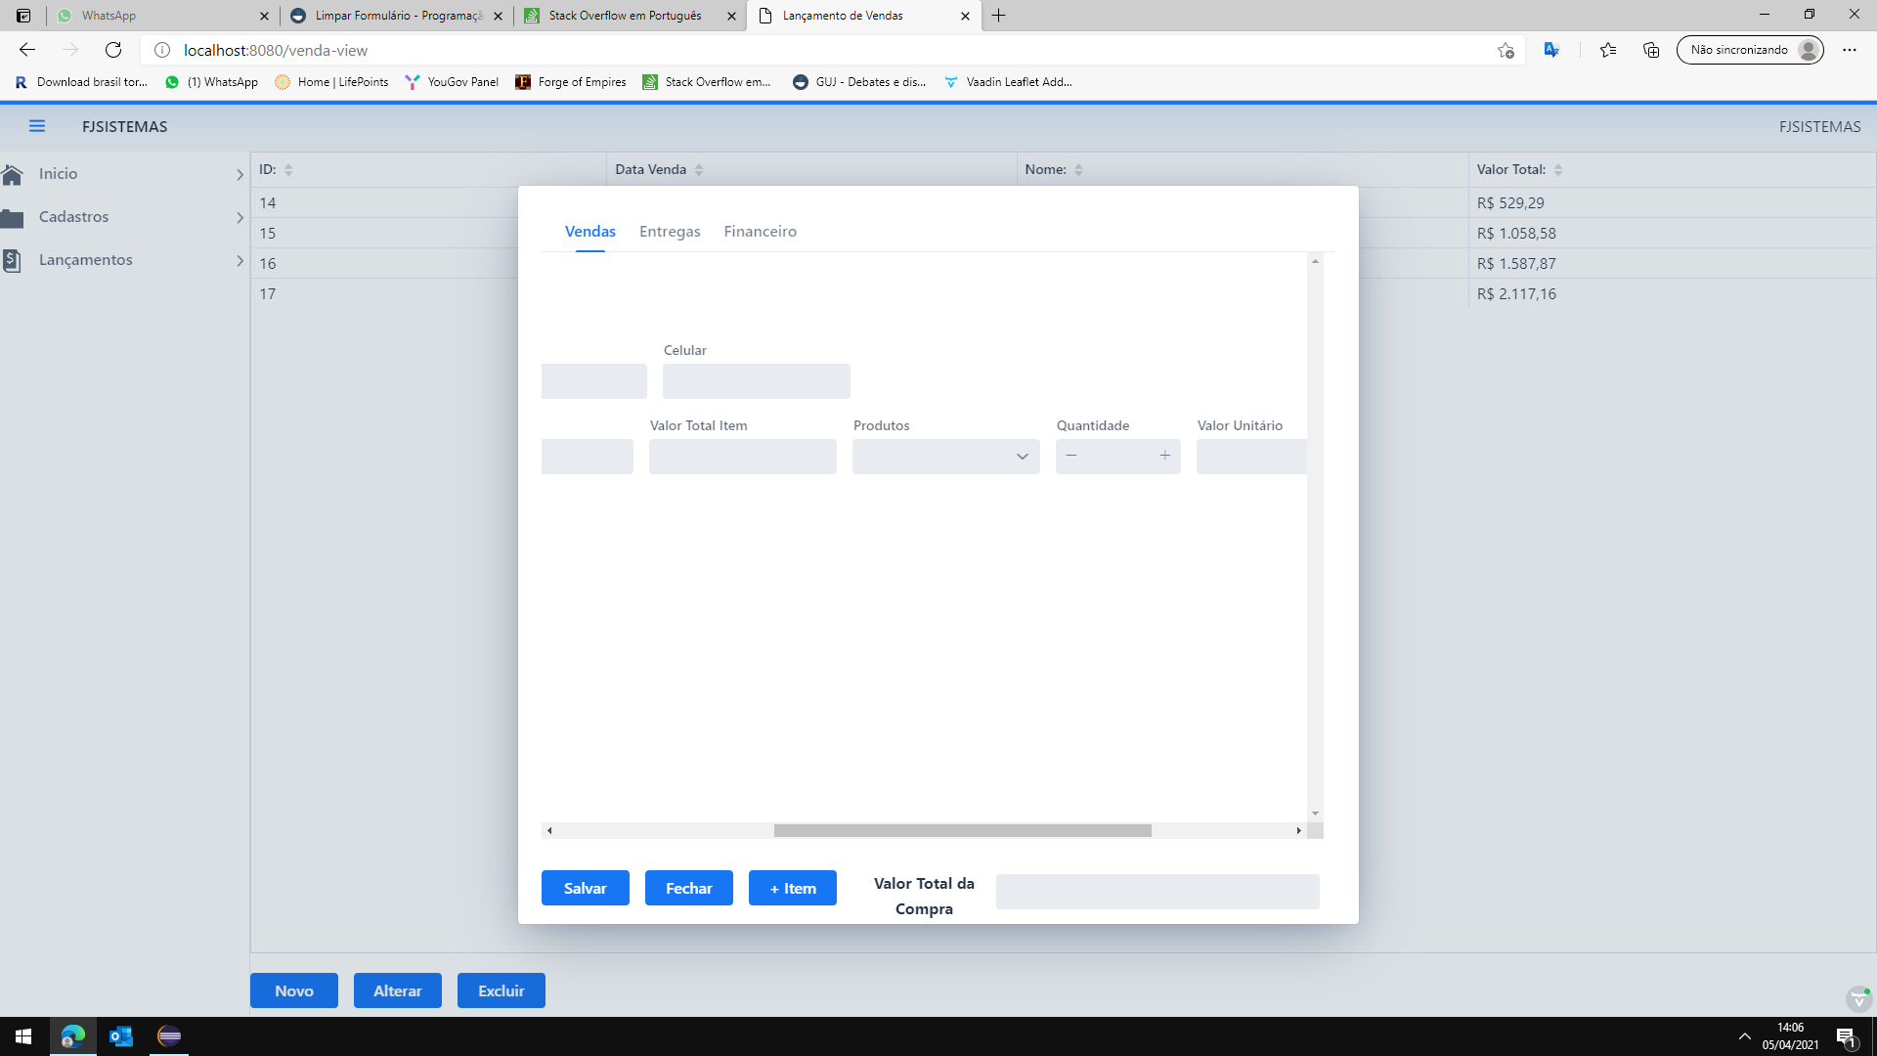Switch to the Financeiro tab
Screen dimensions: 1877x1056
point(760,232)
